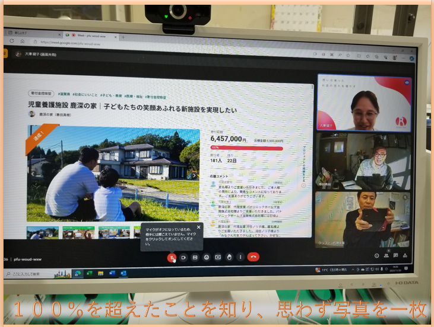Open the meeting details info icon
The height and width of the screenshot is (327, 434).
[376, 256]
